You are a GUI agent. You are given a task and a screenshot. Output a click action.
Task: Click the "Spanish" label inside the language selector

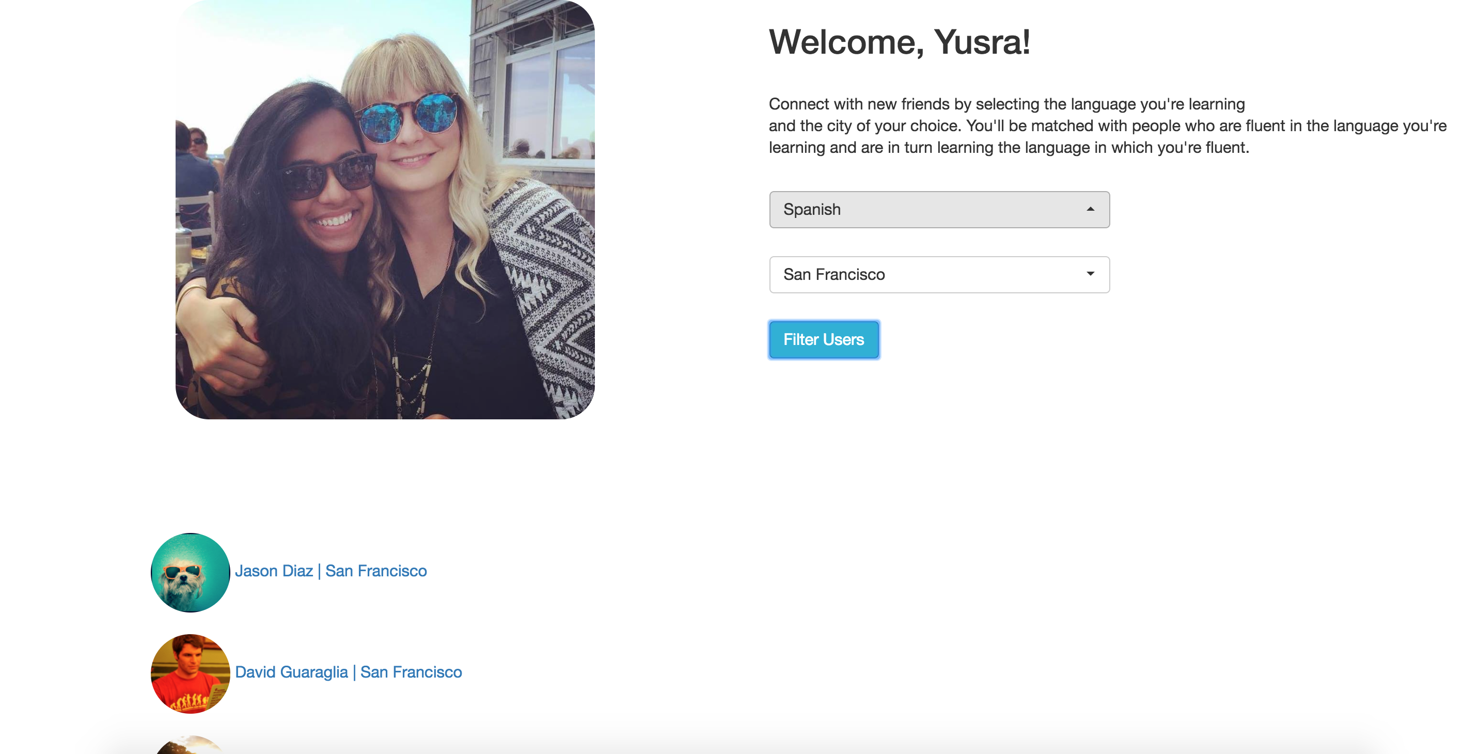click(812, 210)
